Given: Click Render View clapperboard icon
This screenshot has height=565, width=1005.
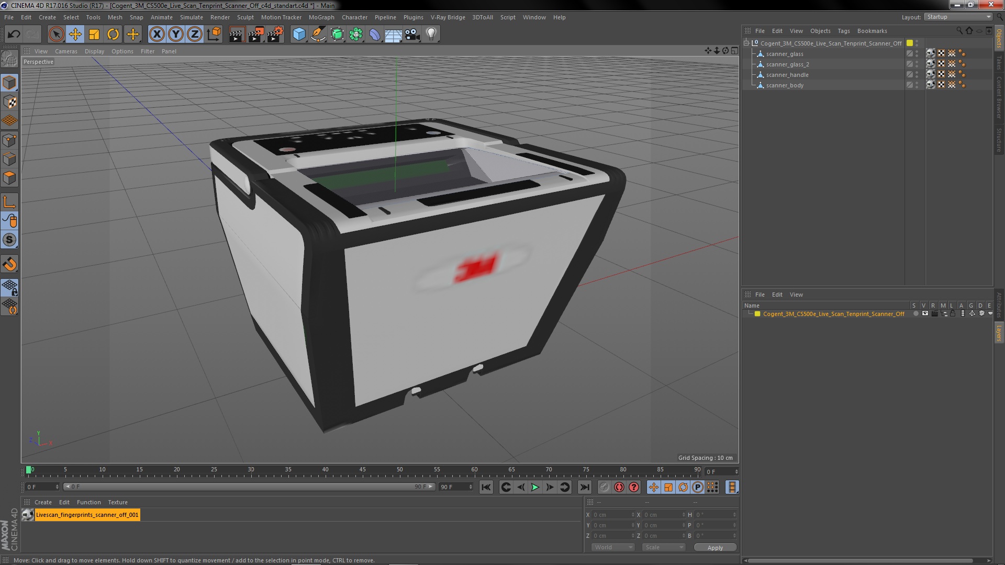Looking at the screenshot, I should tap(237, 35).
